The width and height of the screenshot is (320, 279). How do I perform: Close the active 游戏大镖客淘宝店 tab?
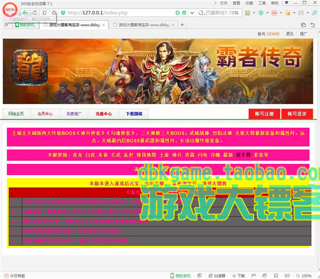click(x=104, y=25)
